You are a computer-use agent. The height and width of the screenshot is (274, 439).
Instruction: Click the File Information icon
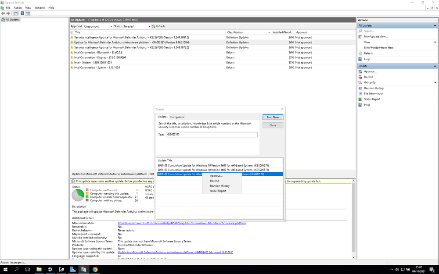click(x=360, y=94)
